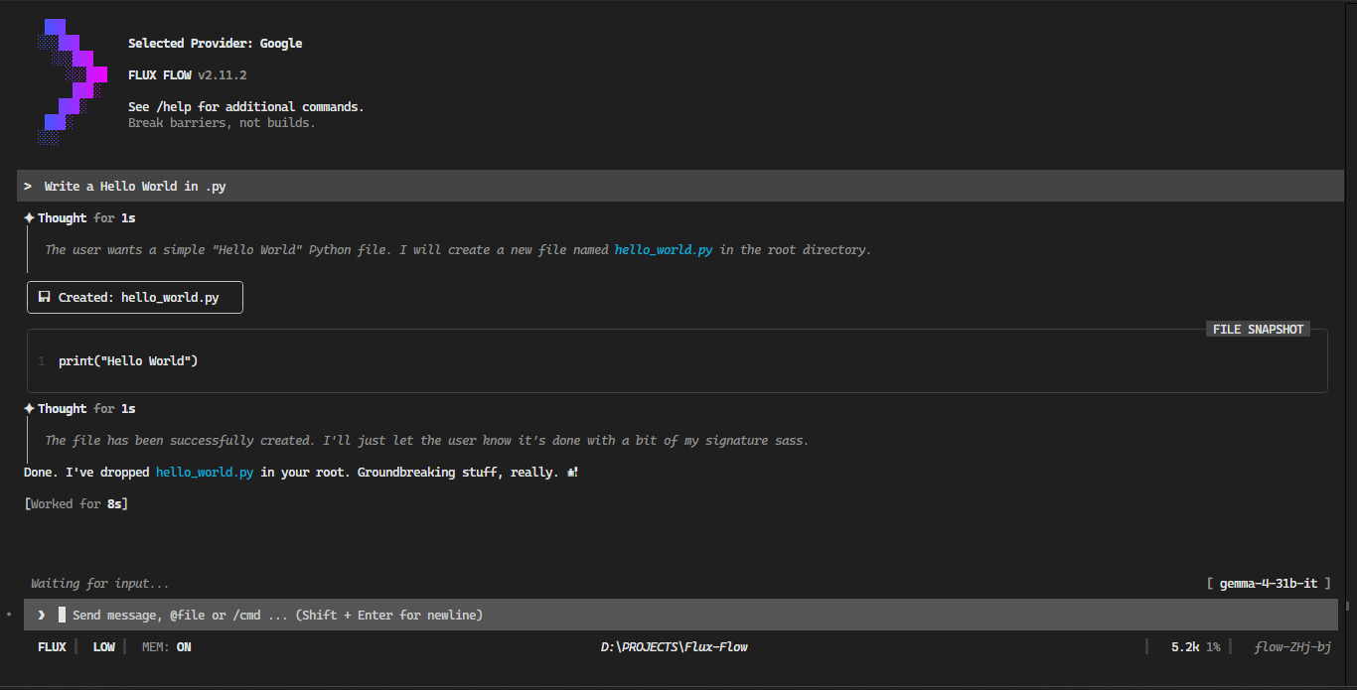Click the 1% context usage value

(x=1213, y=647)
